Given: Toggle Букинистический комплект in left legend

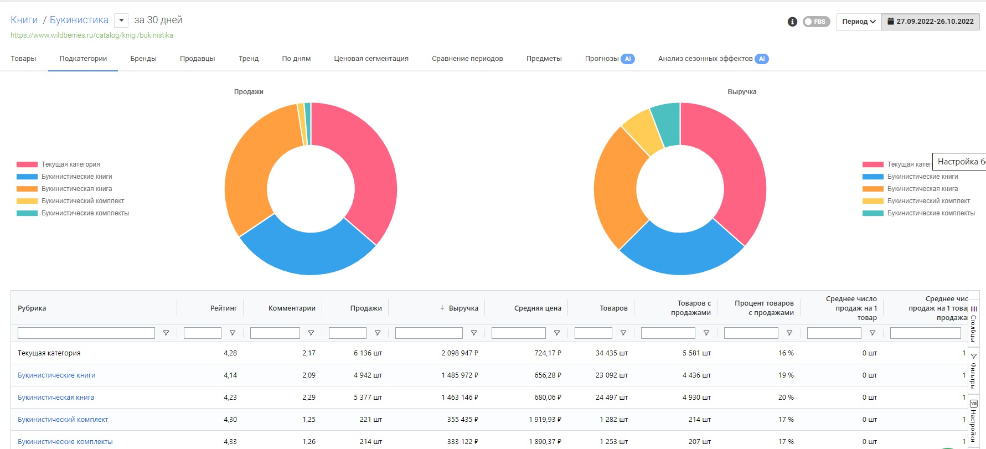Looking at the screenshot, I should [71, 201].
